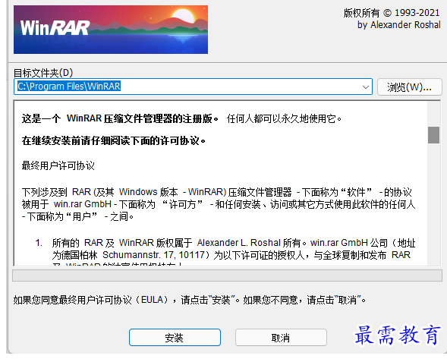Click the installation progress bar

click(x=227, y=276)
